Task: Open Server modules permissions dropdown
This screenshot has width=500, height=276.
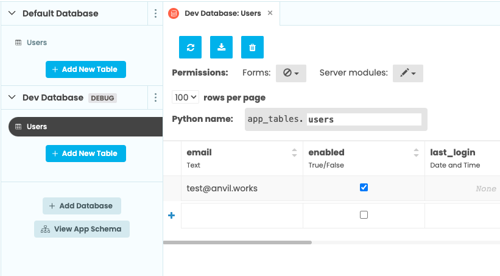Action: 407,73
